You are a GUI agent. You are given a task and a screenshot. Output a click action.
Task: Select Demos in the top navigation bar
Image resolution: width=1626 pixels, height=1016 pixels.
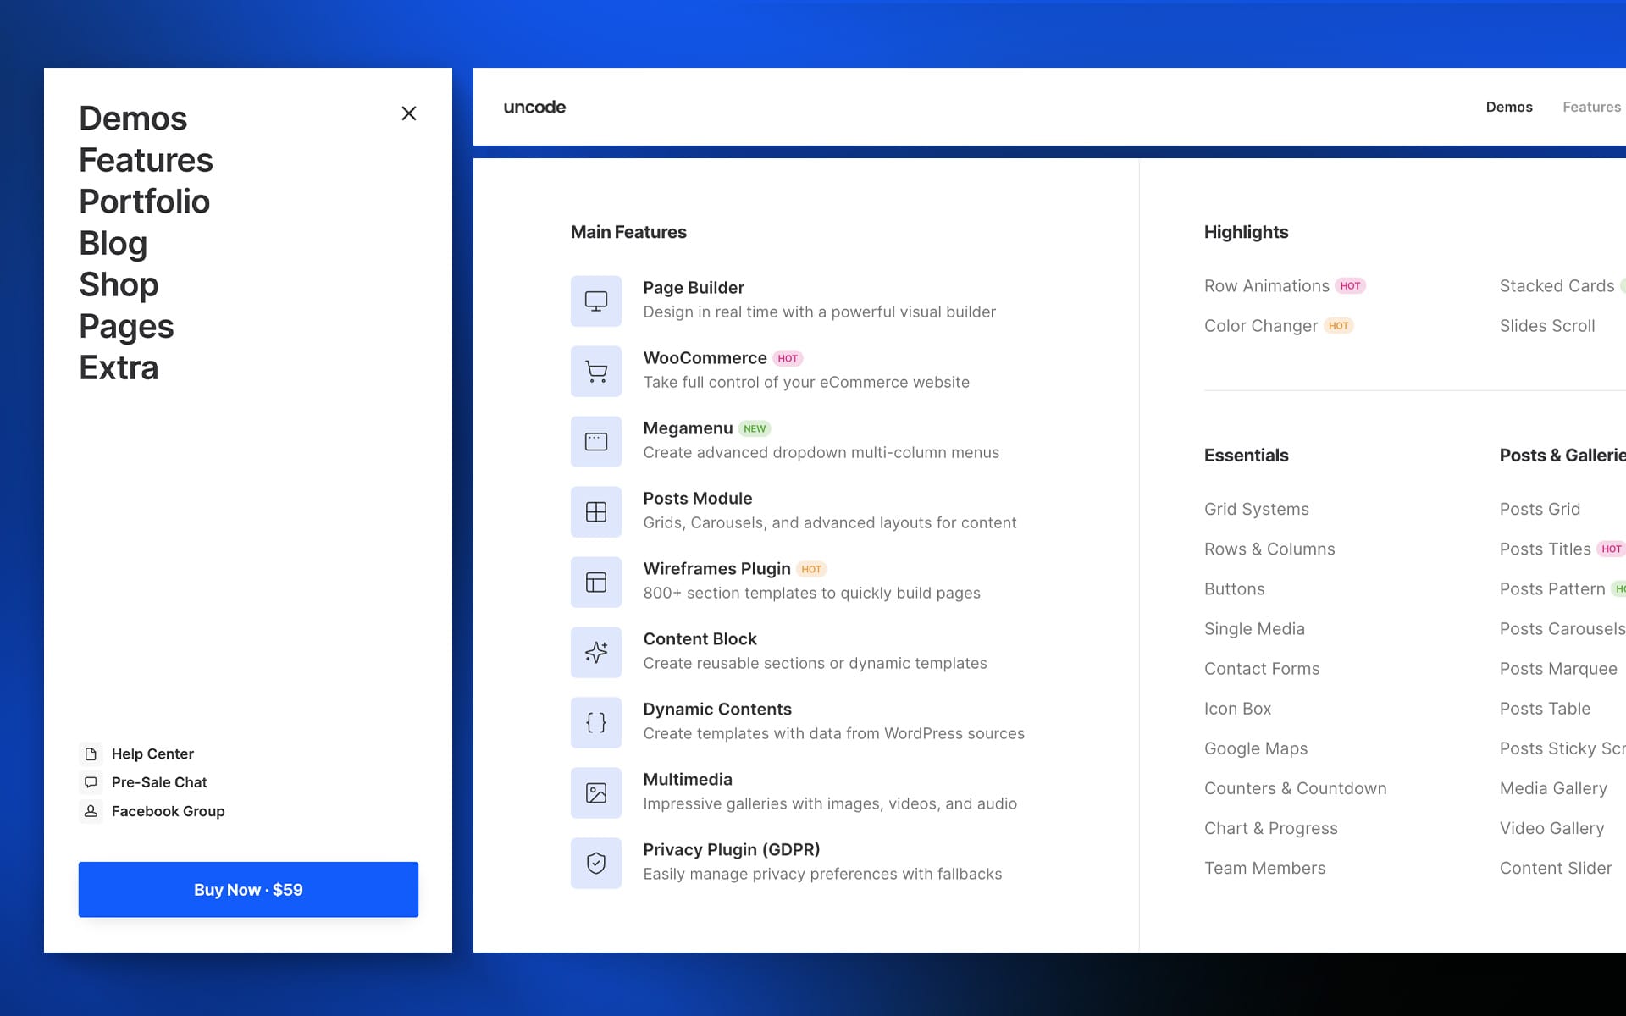[x=1509, y=107]
